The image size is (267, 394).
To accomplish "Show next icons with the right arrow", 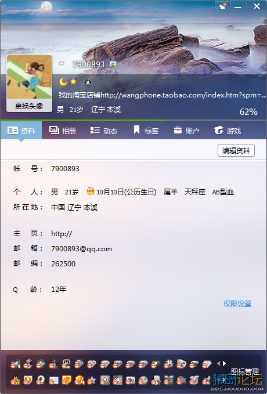I will click(x=224, y=363).
